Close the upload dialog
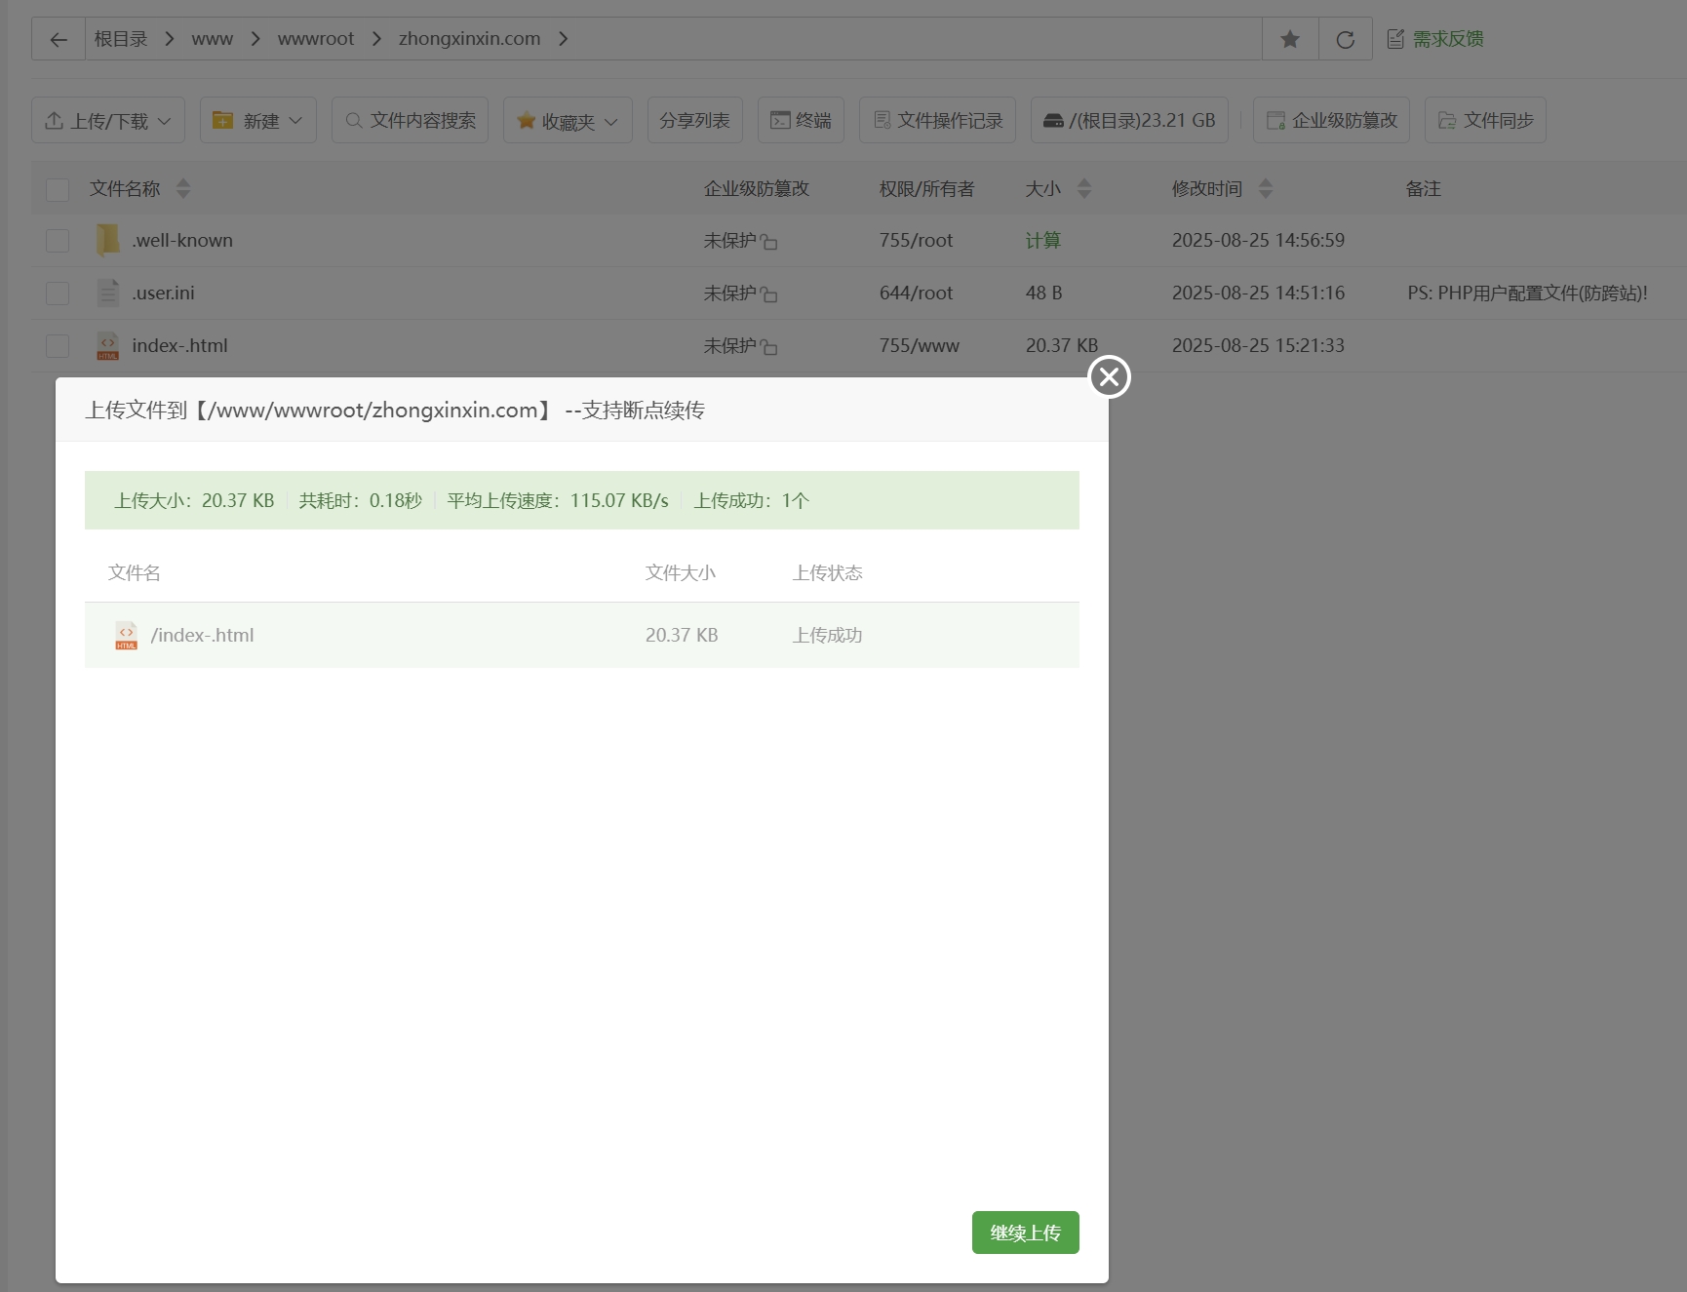Viewport: 1687px width, 1292px height. [1109, 377]
